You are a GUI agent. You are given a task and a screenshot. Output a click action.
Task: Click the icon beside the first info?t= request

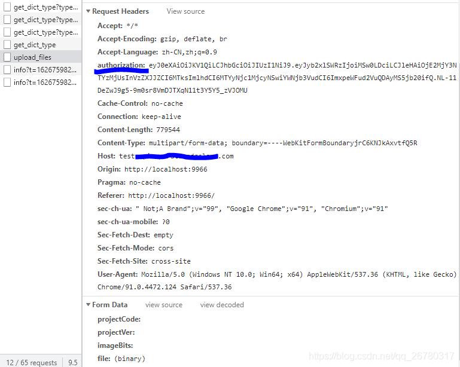(x=7, y=70)
